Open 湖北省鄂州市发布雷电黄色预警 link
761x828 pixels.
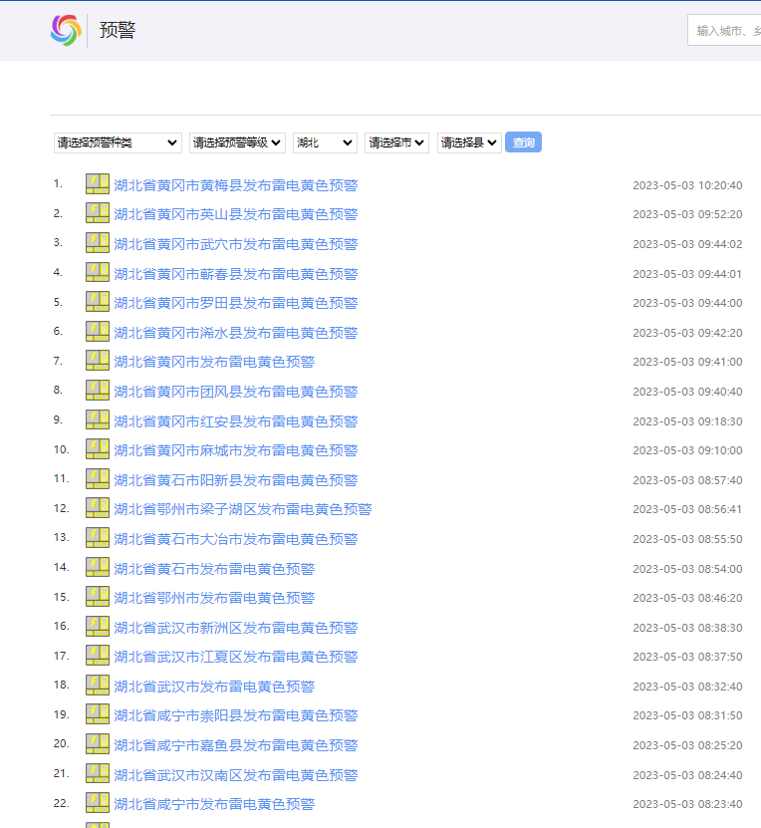pos(214,598)
